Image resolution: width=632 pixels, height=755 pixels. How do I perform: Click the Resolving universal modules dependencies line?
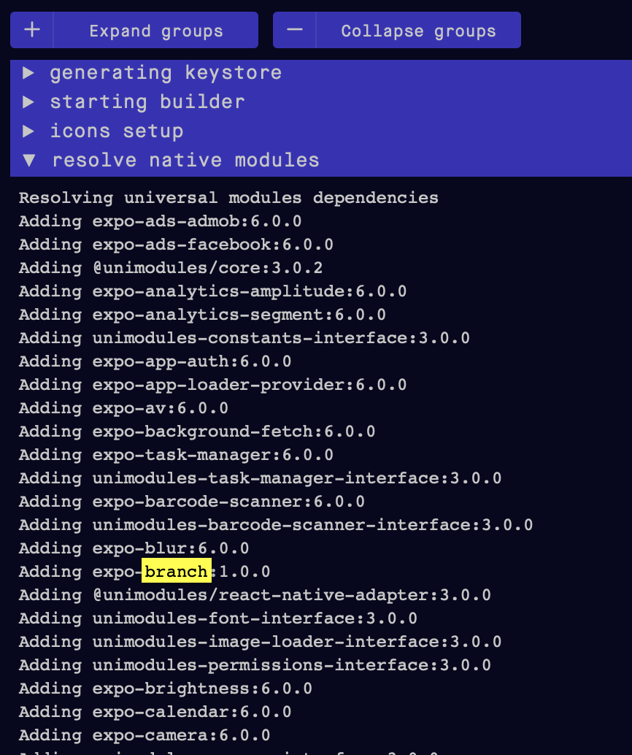pyautogui.click(x=228, y=197)
